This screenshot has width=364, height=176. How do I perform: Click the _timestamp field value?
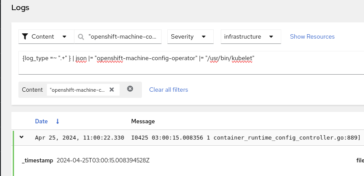(103, 160)
